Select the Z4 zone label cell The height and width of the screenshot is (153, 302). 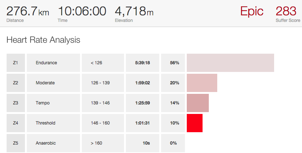click(15, 123)
